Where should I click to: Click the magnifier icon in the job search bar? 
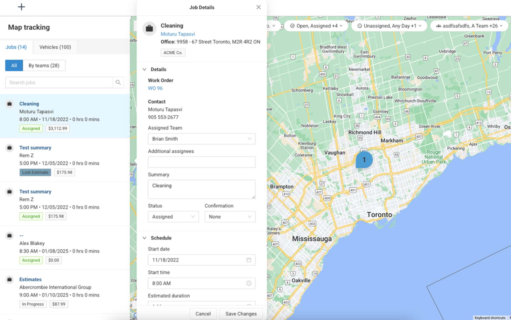[118, 82]
